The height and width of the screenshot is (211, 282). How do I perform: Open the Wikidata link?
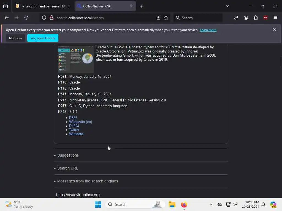pos(76,134)
